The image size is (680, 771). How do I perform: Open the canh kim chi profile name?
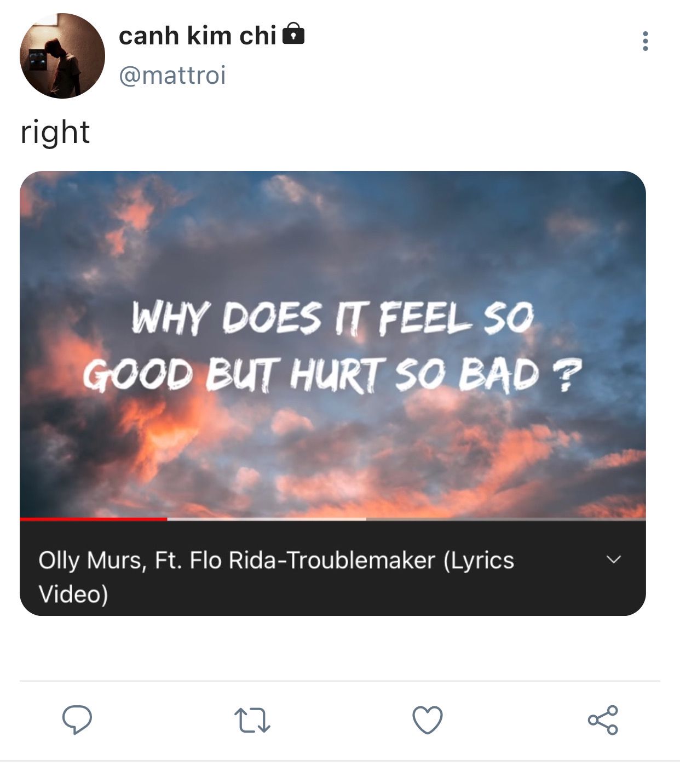click(x=197, y=36)
